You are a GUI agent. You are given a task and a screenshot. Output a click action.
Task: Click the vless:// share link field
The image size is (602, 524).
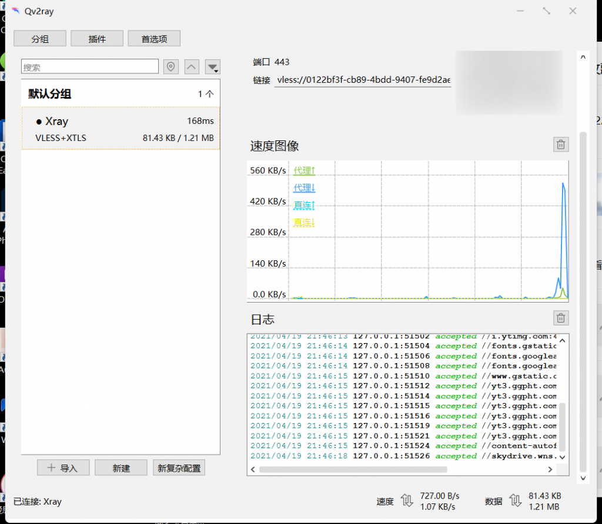pos(363,80)
